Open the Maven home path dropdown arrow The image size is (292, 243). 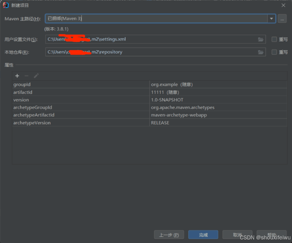tap(271, 19)
